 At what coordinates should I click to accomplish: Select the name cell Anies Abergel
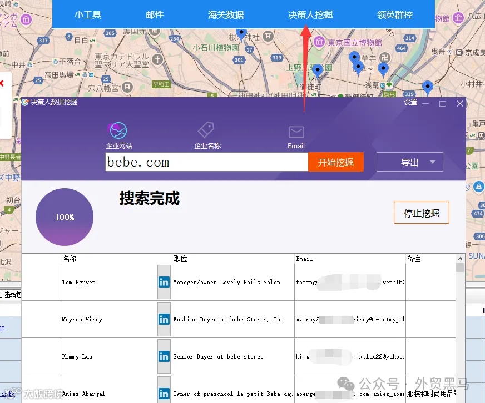83,394
